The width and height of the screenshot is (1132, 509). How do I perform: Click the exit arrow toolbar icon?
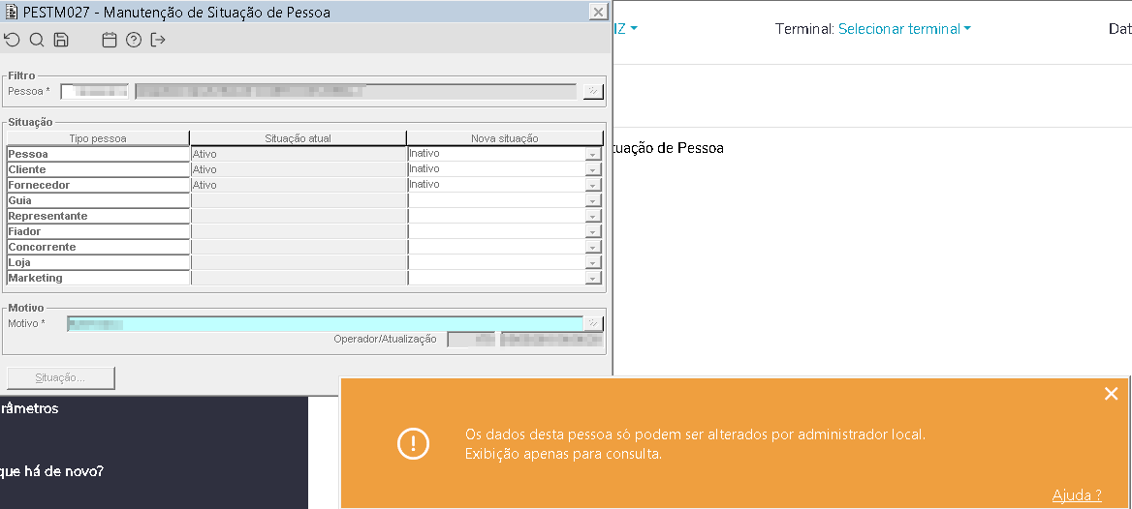click(158, 41)
